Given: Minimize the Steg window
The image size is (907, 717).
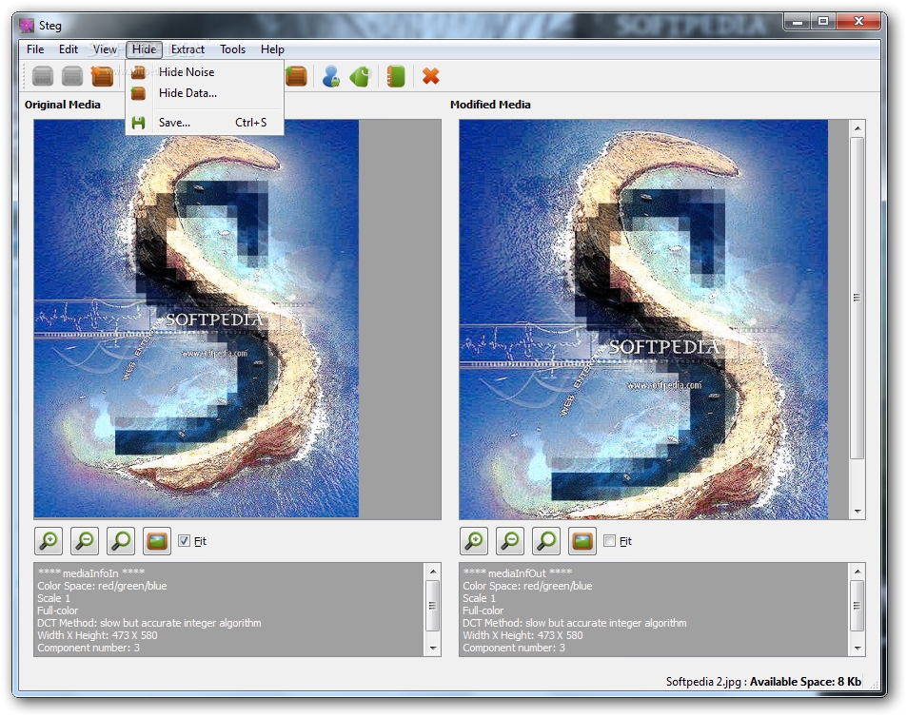Looking at the screenshot, I should (798, 22).
